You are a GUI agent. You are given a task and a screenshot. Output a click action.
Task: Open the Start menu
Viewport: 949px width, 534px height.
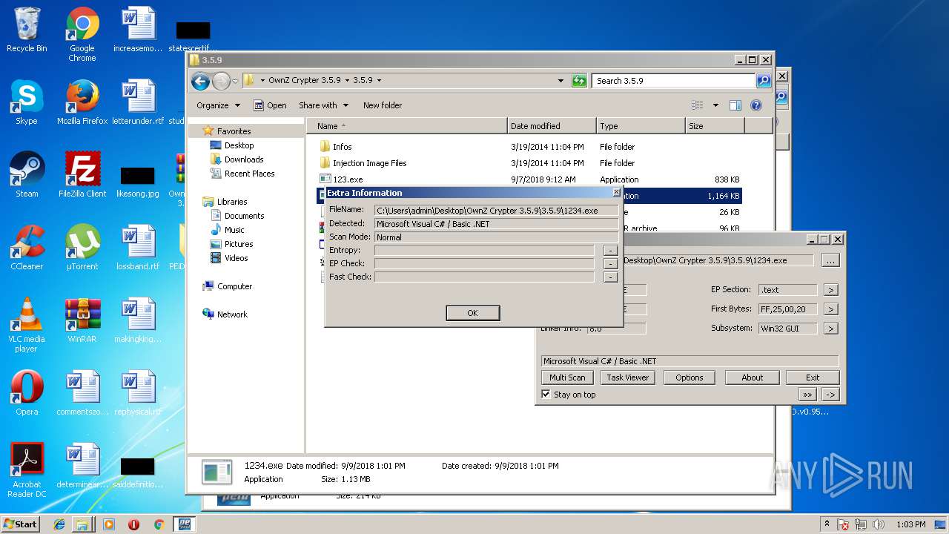pos(20,524)
